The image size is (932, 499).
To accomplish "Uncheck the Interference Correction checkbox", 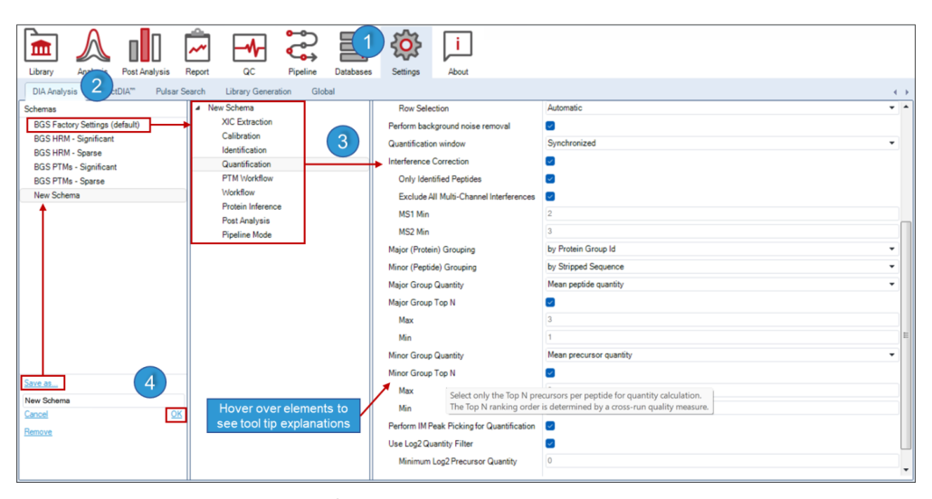I will (550, 161).
